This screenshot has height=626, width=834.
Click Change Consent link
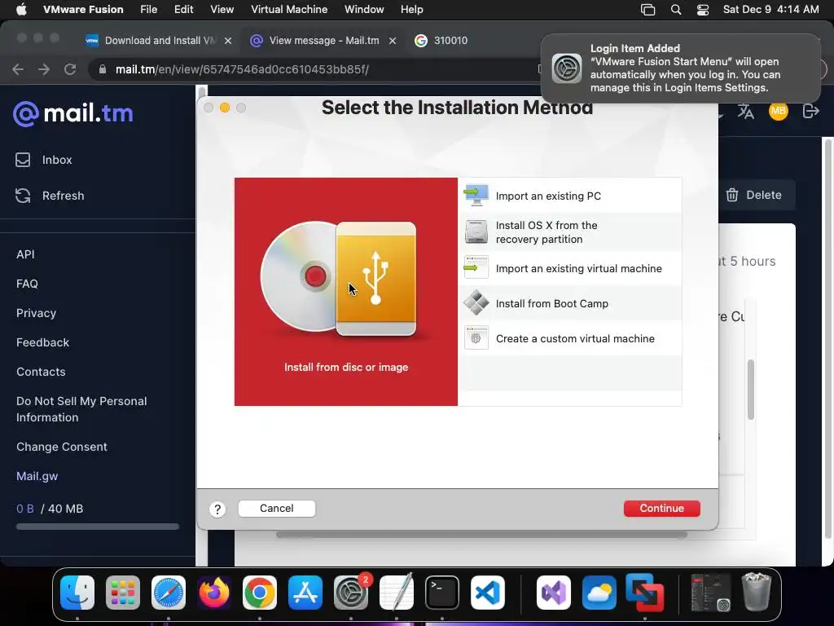pos(62,447)
